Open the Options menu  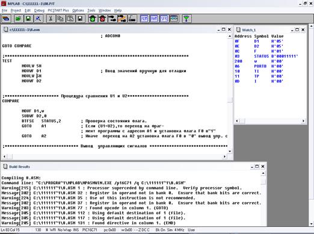point(78,10)
